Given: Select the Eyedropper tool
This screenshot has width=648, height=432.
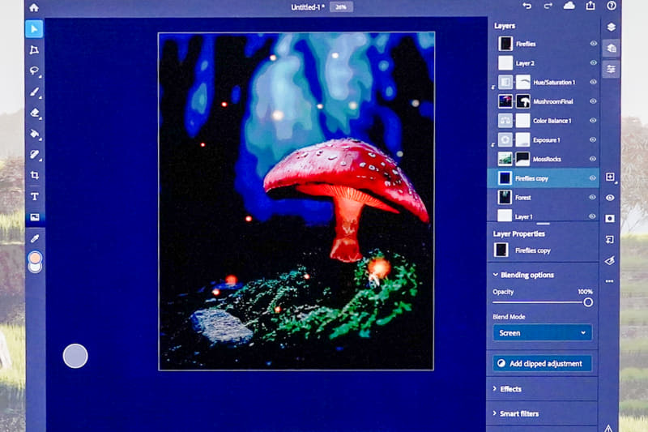Looking at the screenshot, I should 35,238.
